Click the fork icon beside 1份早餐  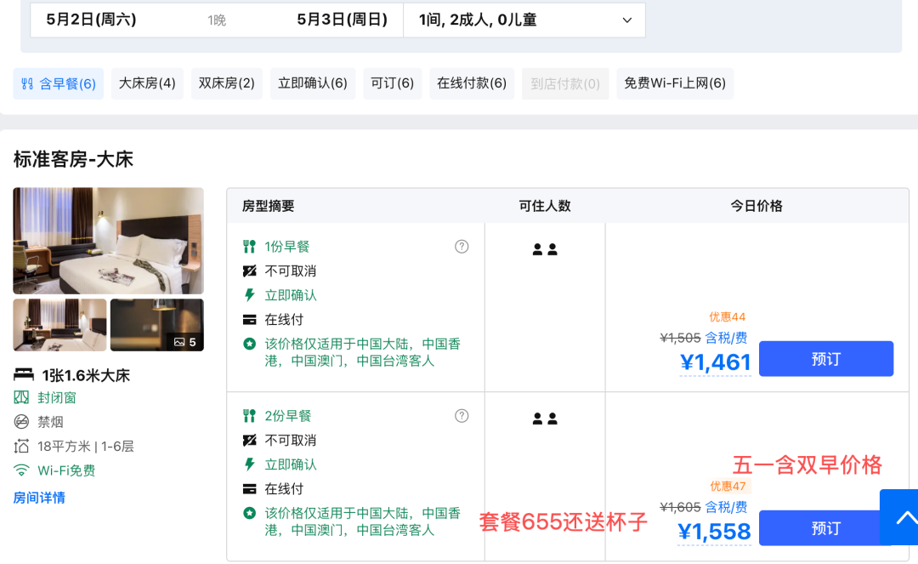pos(249,247)
